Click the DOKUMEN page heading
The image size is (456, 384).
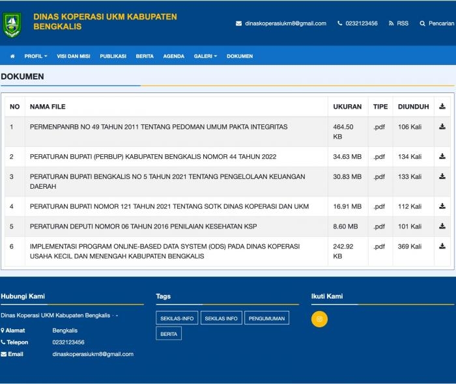coord(22,76)
